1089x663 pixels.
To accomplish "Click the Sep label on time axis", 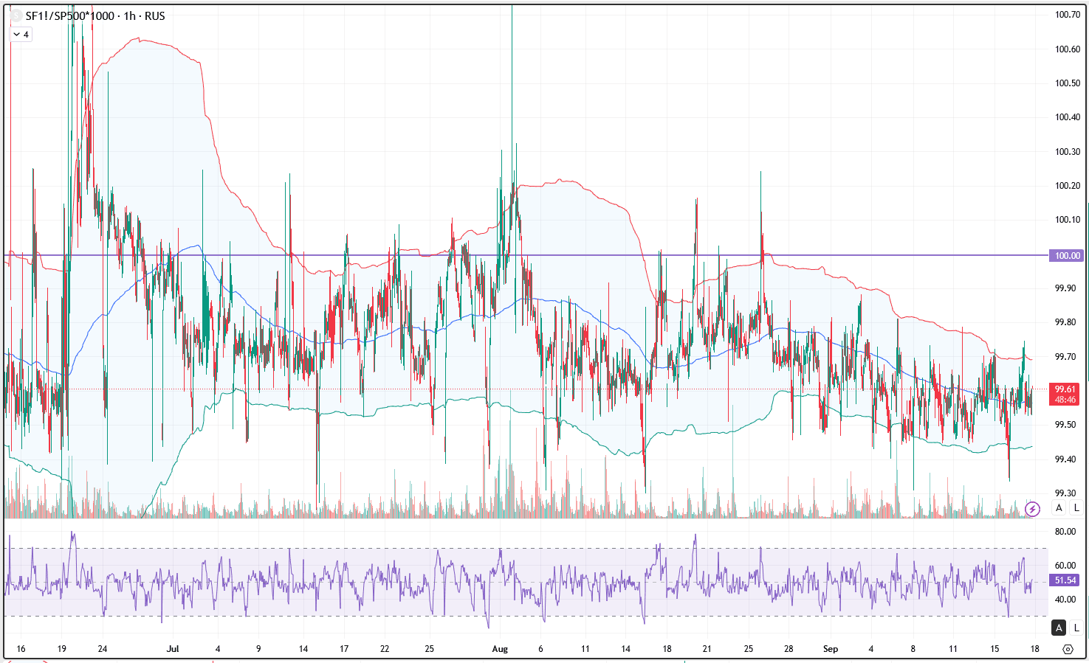I will [831, 649].
